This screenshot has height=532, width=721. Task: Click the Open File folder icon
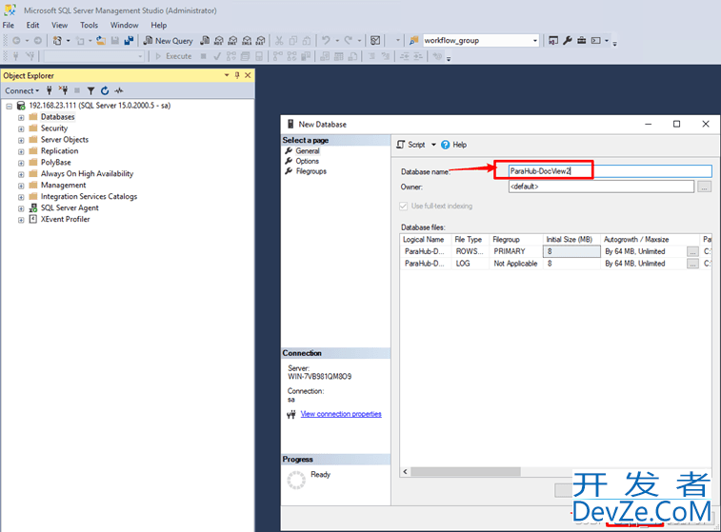[x=101, y=41]
